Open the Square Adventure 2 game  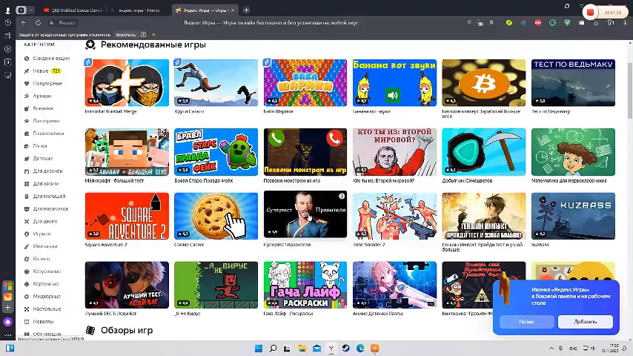127,216
